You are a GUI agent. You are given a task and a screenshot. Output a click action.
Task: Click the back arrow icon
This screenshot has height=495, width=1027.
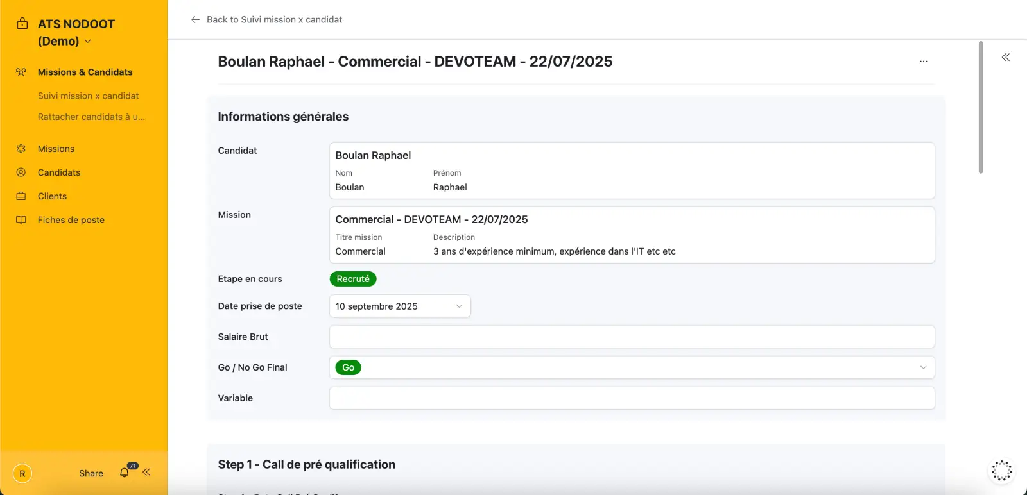pyautogui.click(x=195, y=20)
